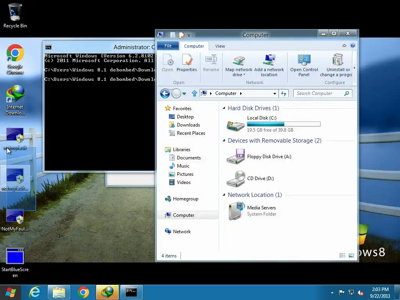Click the Rename ribbon icon
The width and height of the screenshot is (400, 300).
211,63
